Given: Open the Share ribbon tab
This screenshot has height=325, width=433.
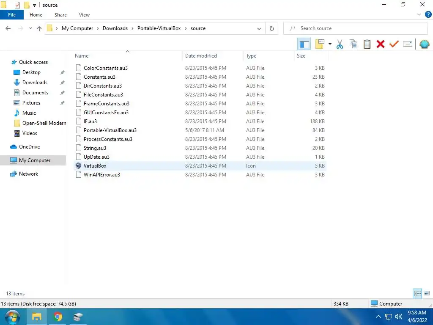Looking at the screenshot, I should [x=60, y=15].
